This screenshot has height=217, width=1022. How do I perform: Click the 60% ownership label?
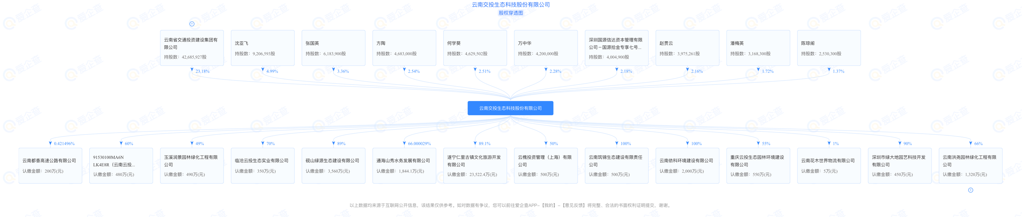[129, 144]
